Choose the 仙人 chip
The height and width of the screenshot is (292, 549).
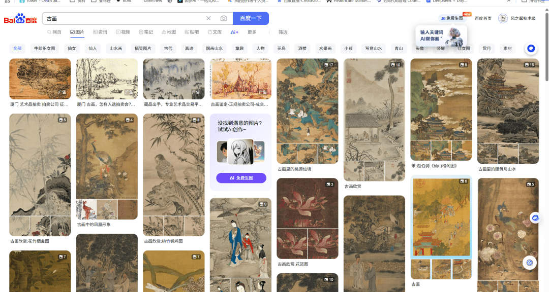point(93,49)
